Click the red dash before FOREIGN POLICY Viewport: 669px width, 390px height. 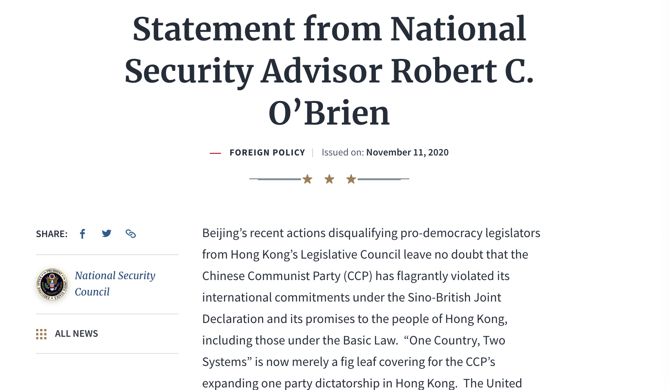215,153
